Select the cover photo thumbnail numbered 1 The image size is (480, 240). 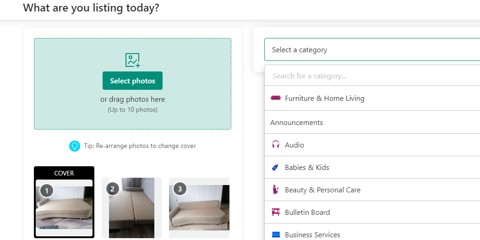(x=64, y=207)
